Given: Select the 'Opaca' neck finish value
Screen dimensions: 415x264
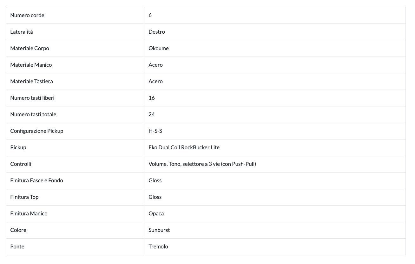Looking at the screenshot, I should 156,213.
